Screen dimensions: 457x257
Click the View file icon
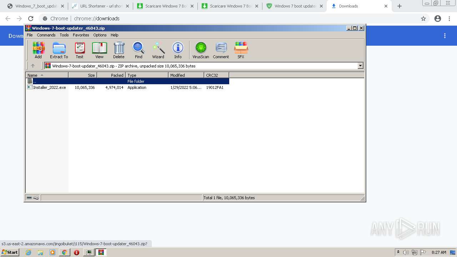[x=99, y=50]
